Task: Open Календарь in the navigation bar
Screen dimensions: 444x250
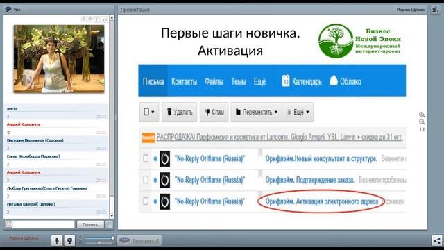Action: point(302,81)
